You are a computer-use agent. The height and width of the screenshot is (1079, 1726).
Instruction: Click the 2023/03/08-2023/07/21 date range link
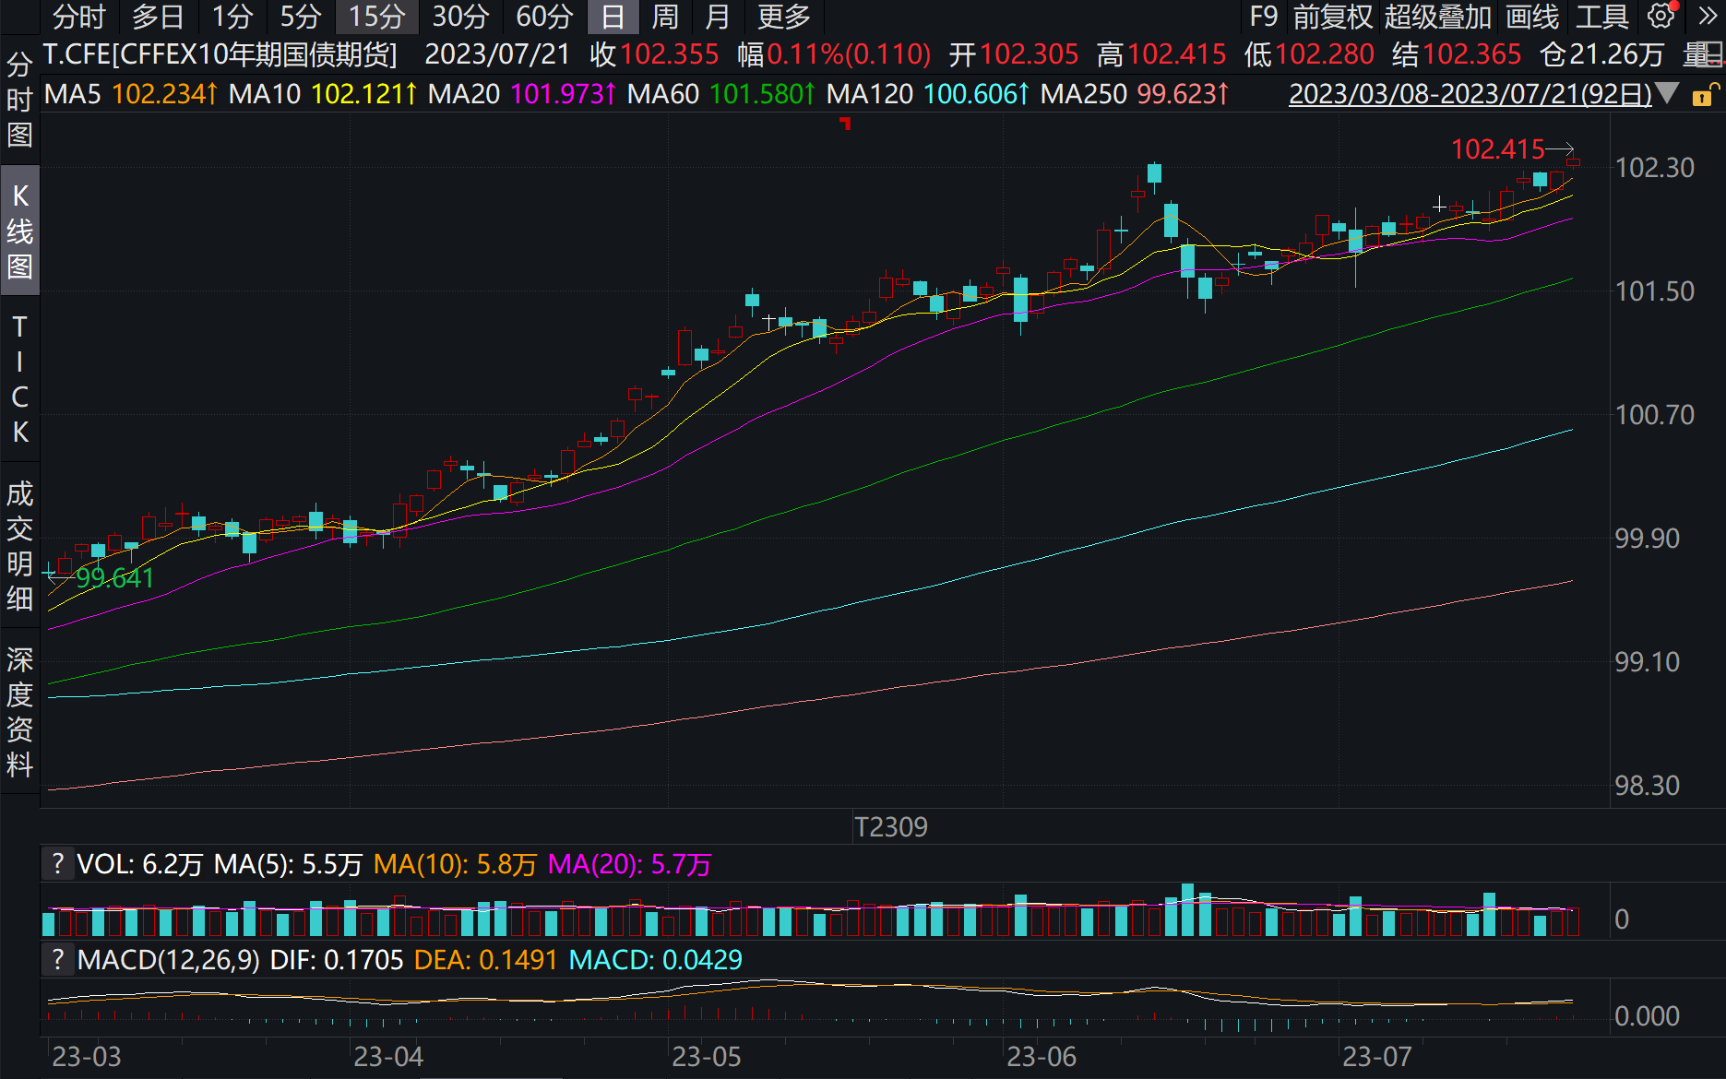(x=1470, y=94)
